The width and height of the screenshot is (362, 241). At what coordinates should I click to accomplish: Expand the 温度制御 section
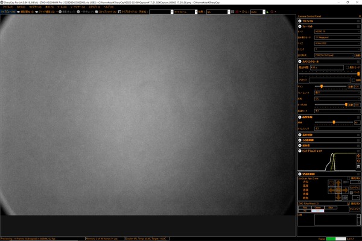[300, 135]
